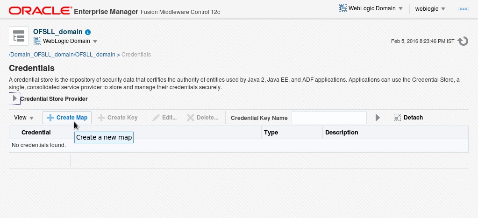Sort by the Type column header

coord(292,133)
